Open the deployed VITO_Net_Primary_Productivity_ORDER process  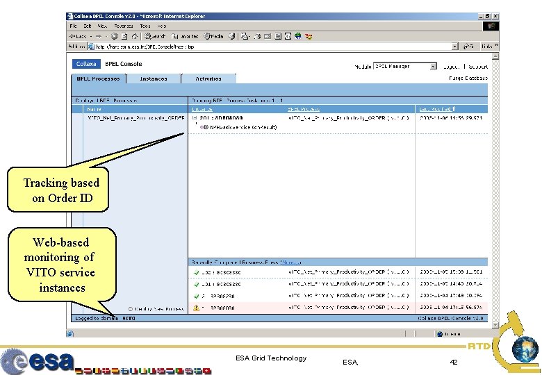point(136,118)
